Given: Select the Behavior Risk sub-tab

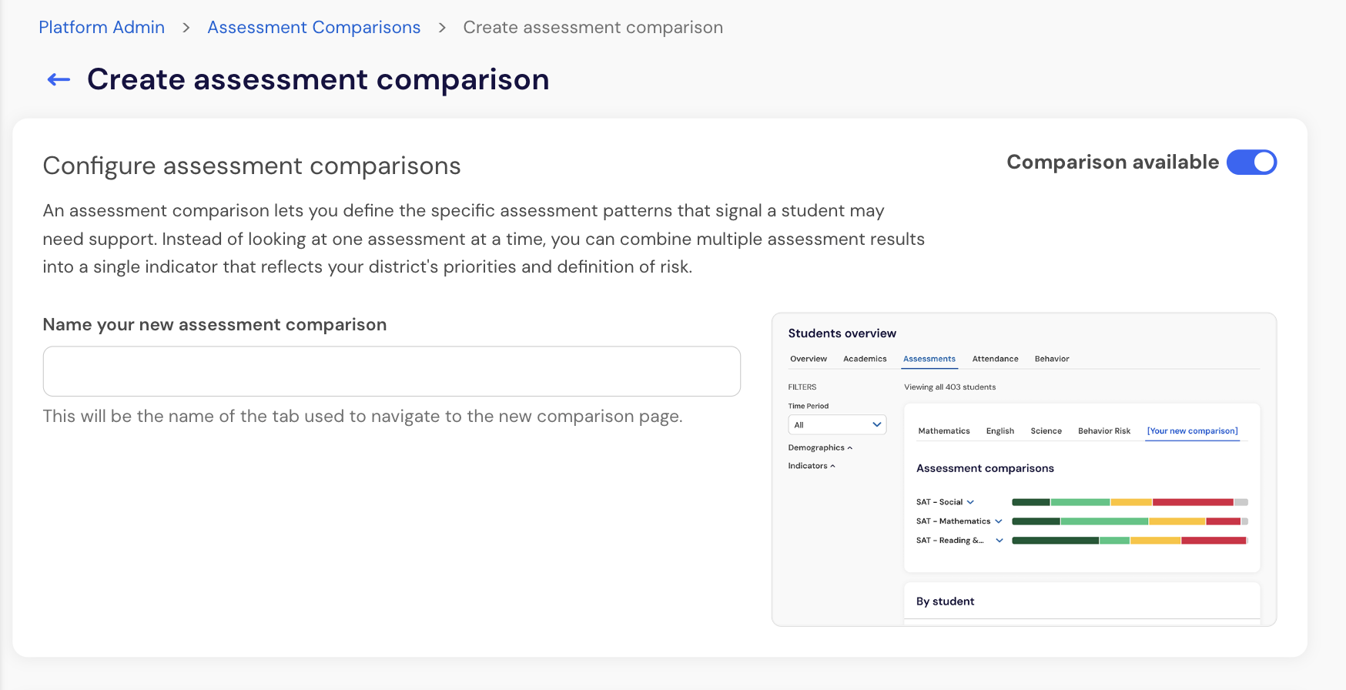Looking at the screenshot, I should (1104, 431).
